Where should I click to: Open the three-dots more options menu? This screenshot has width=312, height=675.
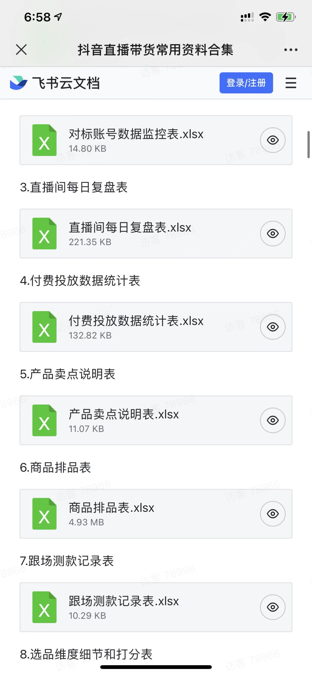point(291,50)
